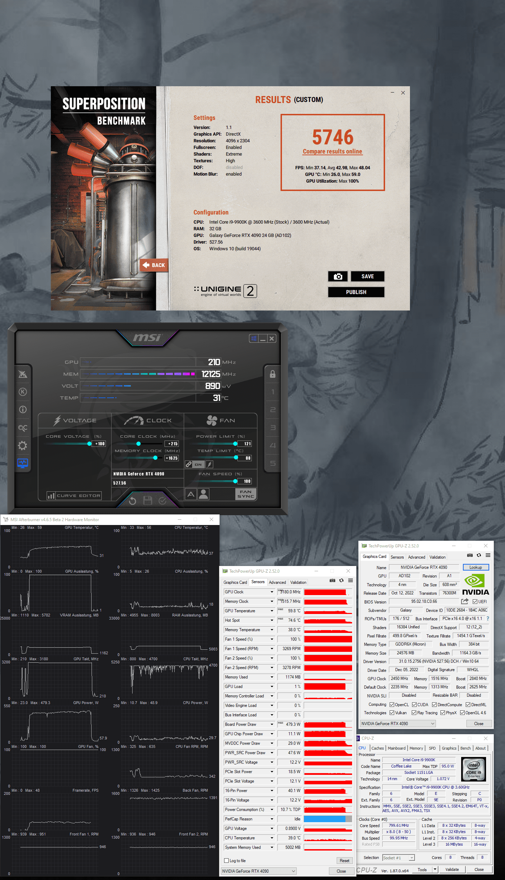Open the PerfCap Reason sensor dropdown arrow

click(272, 819)
